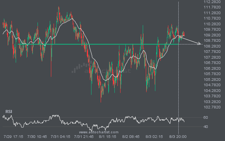The height and width of the screenshot is (141, 225).
Task: Click the price label 105.7820
Action: 212,74
